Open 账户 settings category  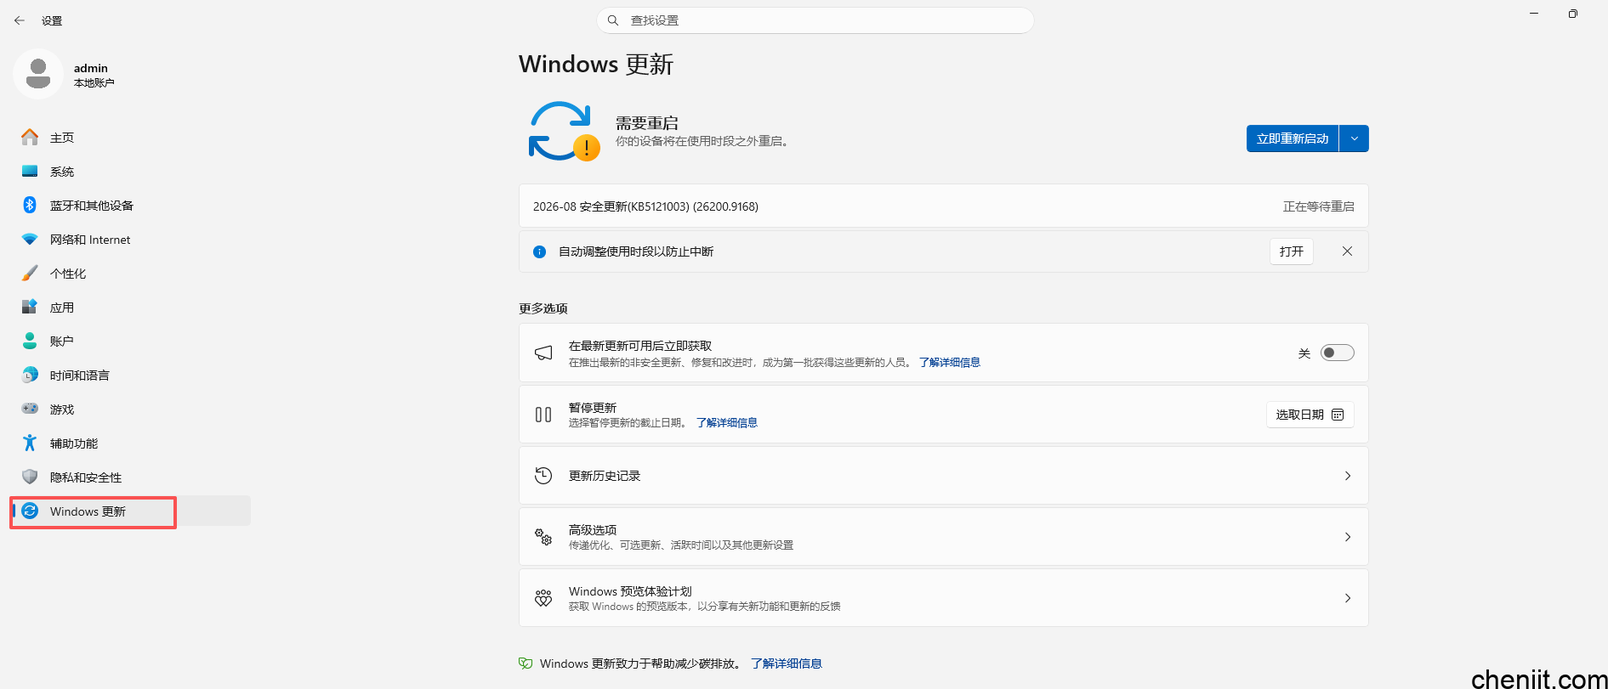click(x=131, y=341)
